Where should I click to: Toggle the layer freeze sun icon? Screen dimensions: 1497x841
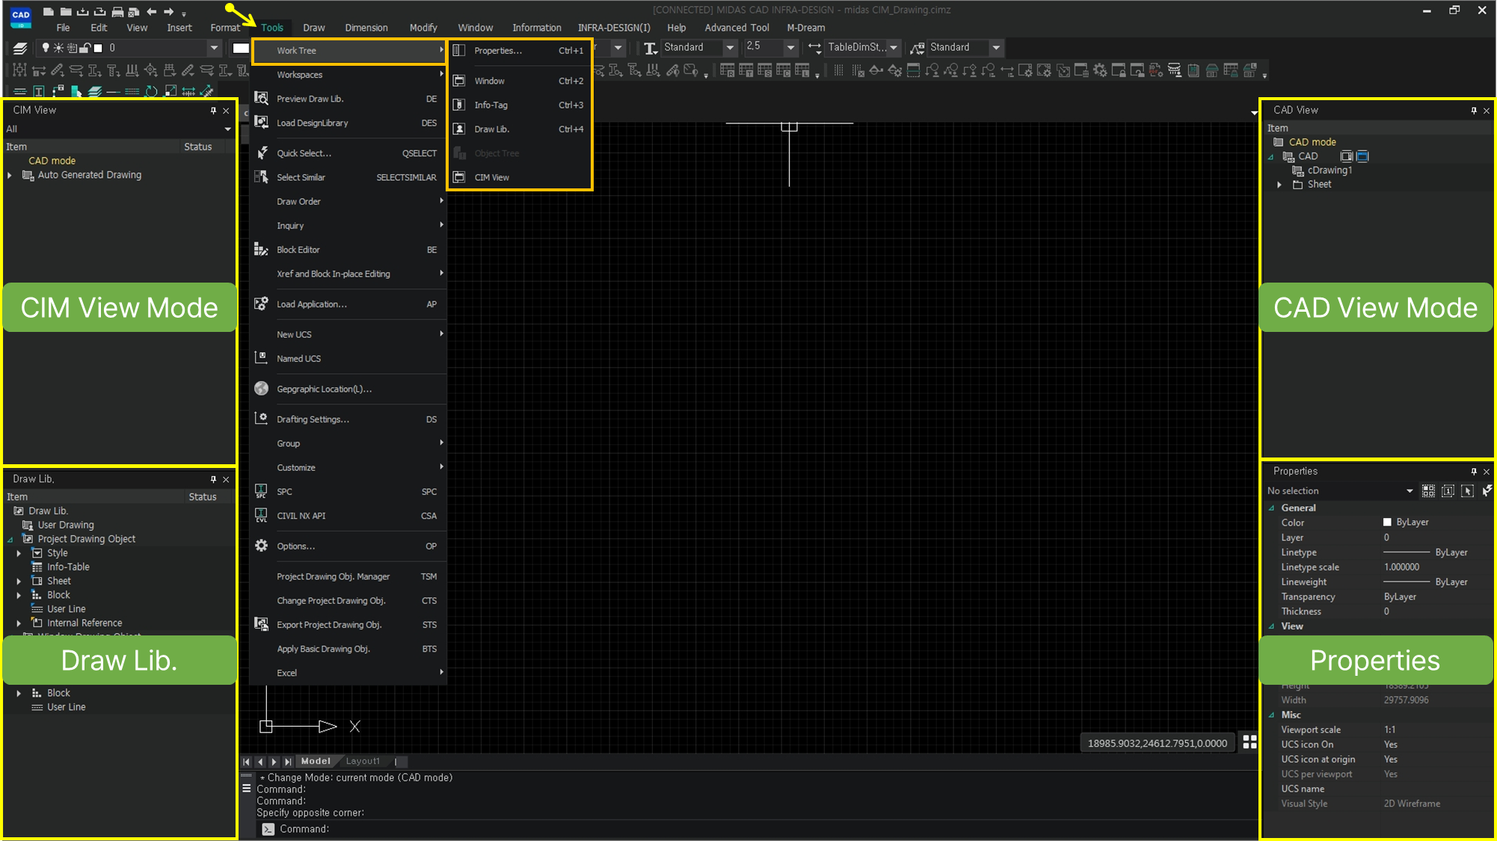pos(58,48)
